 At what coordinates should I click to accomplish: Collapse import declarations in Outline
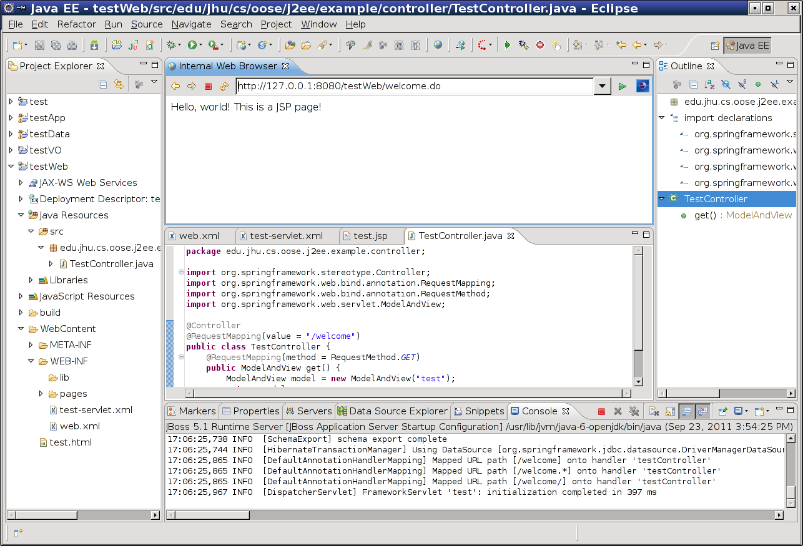pos(662,118)
